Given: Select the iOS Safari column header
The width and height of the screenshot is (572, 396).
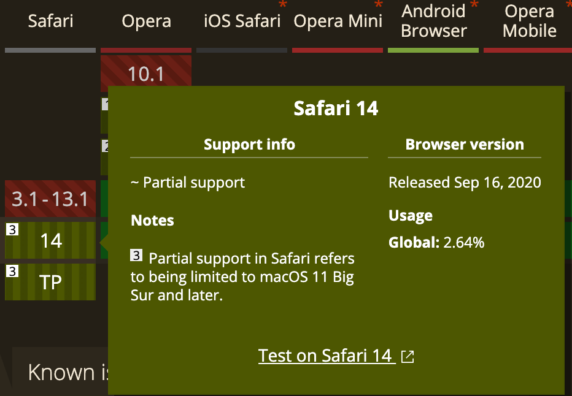Looking at the screenshot, I should (241, 20).
